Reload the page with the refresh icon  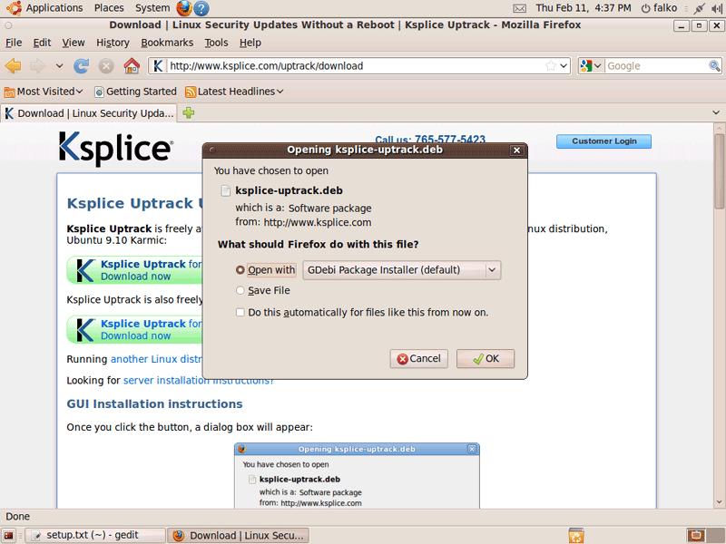click(82, 66)
